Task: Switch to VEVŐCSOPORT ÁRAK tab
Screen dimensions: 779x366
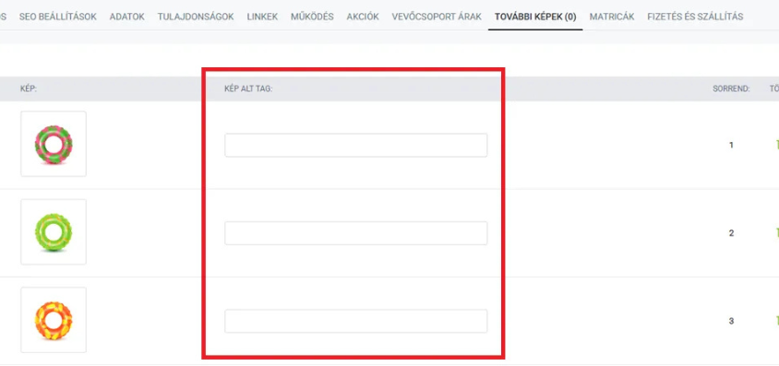Action: [x=437, y=17]
